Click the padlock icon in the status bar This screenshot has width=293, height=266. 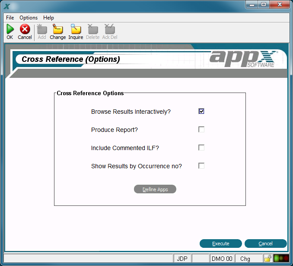(x=268, y=259)
